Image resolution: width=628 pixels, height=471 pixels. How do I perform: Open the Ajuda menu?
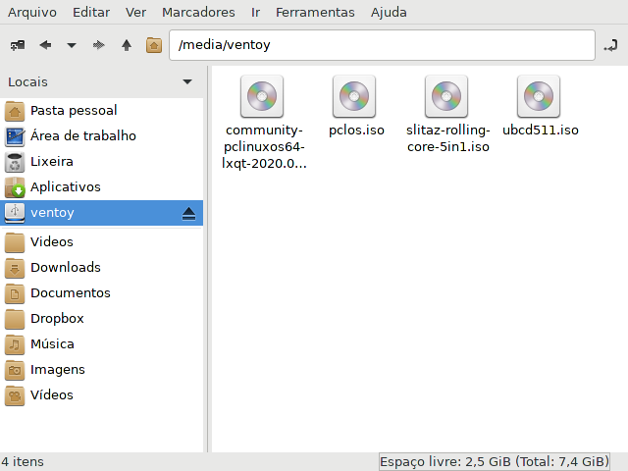coord(389,13)
